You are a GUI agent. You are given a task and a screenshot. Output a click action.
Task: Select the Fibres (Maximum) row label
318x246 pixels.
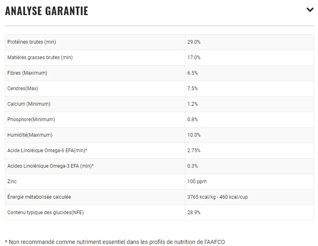point(27,73)
